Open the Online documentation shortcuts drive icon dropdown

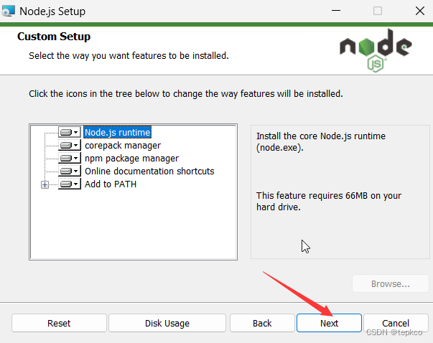(70, 171)
